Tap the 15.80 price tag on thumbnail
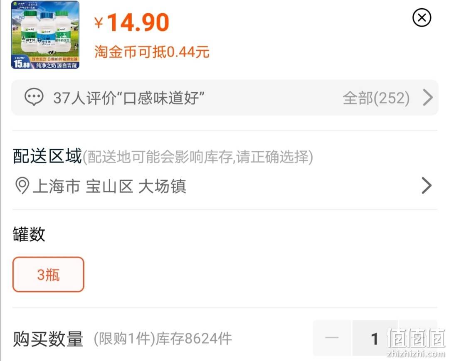The height and width of the screenshot is (361, 449). [22, 63]
